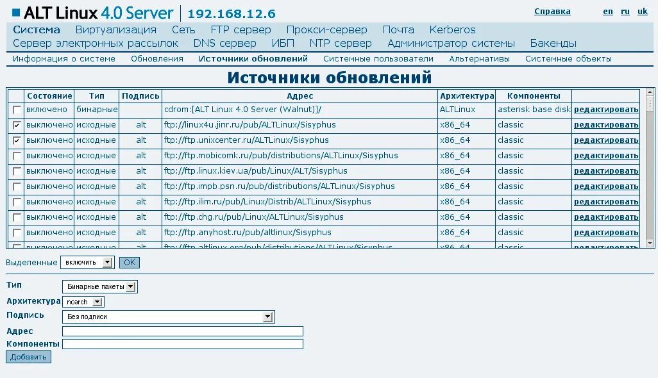The width and height of the screenshot is (658, 378).
Task: Click редактировать for ftp.anyhost.ru
Action: tap(606, 233)
